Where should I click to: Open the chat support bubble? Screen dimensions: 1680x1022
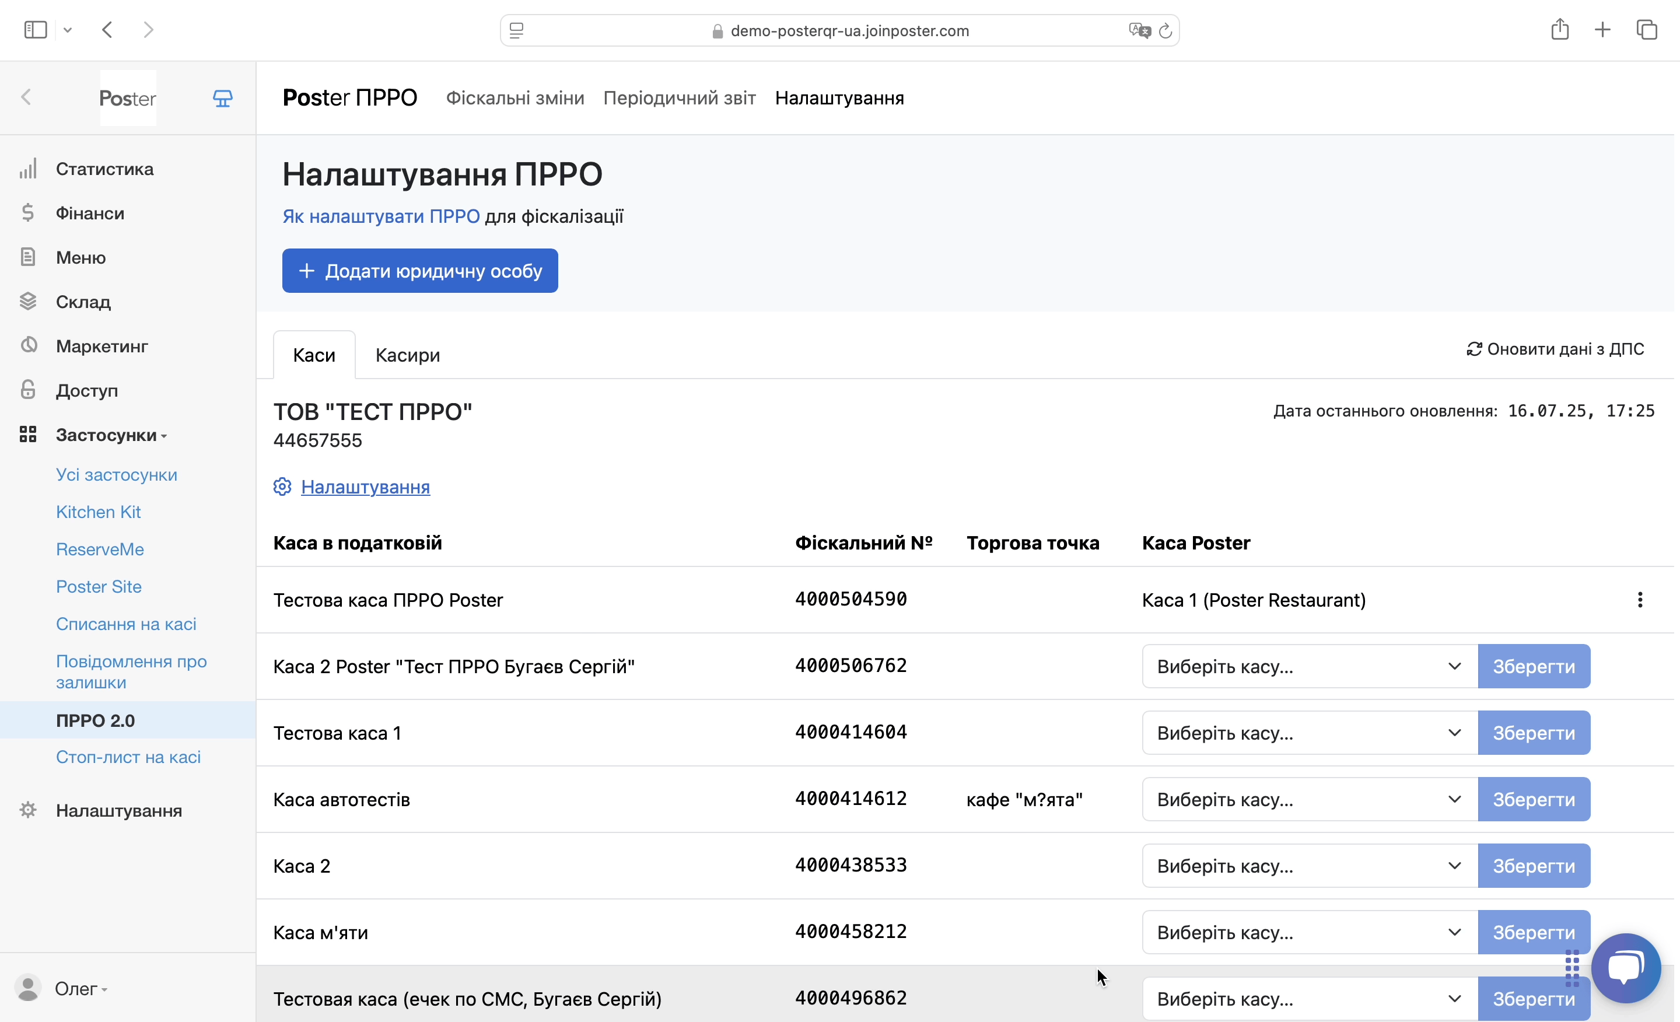click(1626, 968)
